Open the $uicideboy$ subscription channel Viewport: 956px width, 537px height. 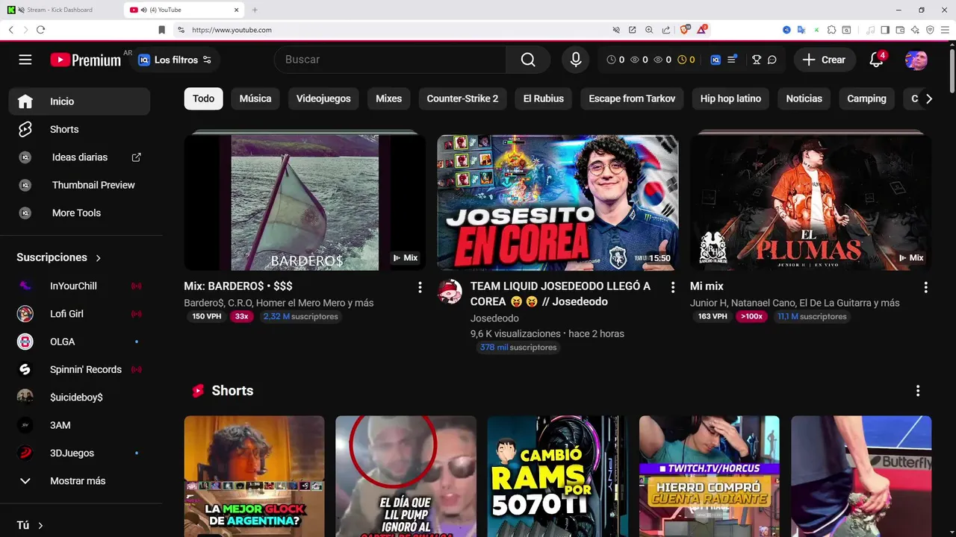(79, 398)
